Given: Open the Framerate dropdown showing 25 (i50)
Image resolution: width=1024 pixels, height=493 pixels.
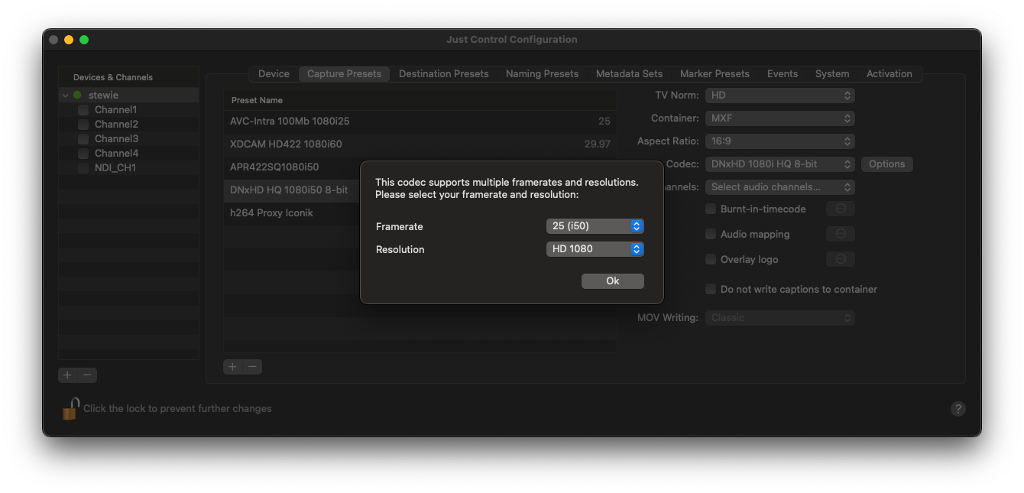Looking at the screenshot, I should [595, 226].
